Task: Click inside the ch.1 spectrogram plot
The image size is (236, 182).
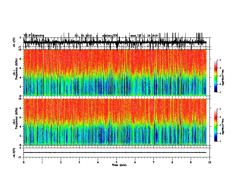Action: pyautogui.click(x=115, y=73)
